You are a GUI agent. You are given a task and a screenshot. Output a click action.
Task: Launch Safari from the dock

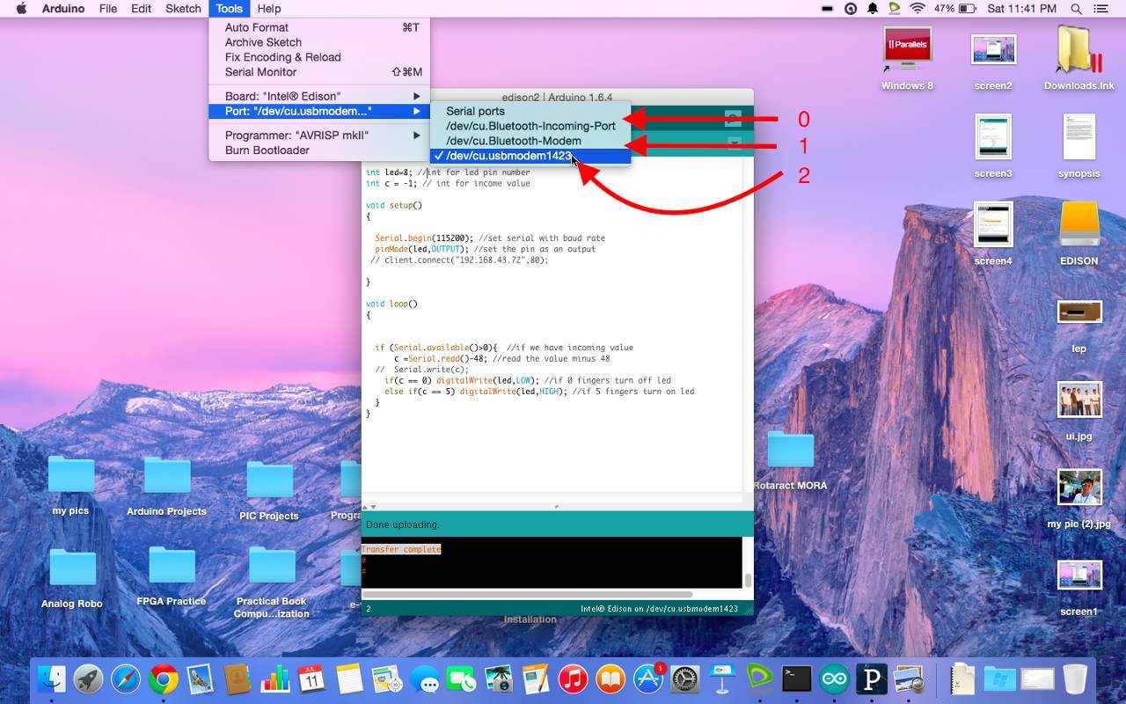coord(126,678)
